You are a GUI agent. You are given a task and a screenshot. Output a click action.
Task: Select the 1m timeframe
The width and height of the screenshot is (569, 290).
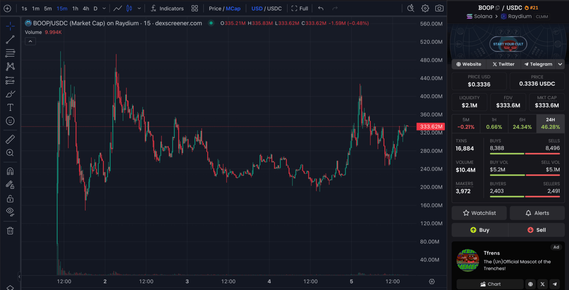click(36, 8)
